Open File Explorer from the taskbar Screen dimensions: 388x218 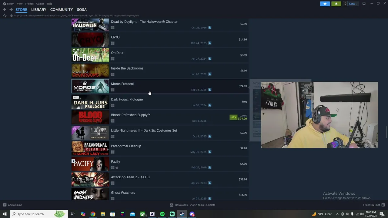coord(103,214)
